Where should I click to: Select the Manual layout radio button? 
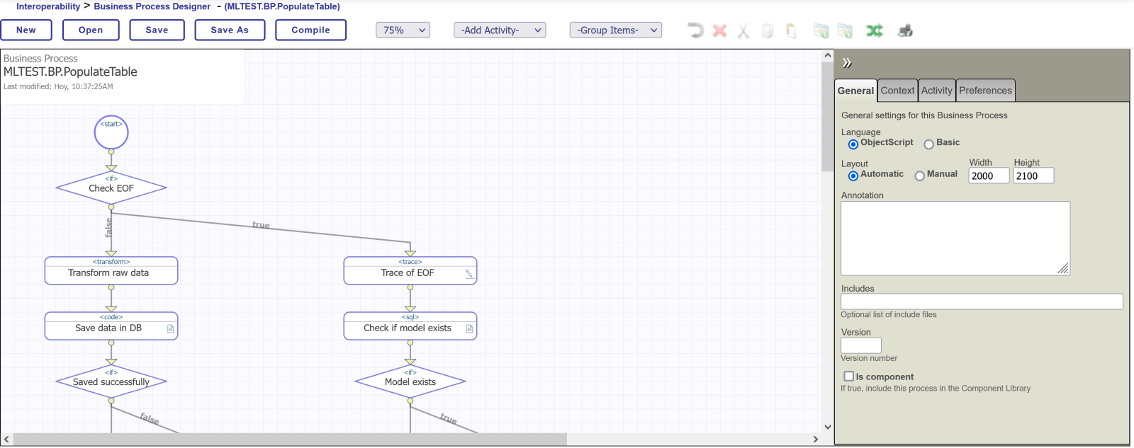(x=919, y=176)
